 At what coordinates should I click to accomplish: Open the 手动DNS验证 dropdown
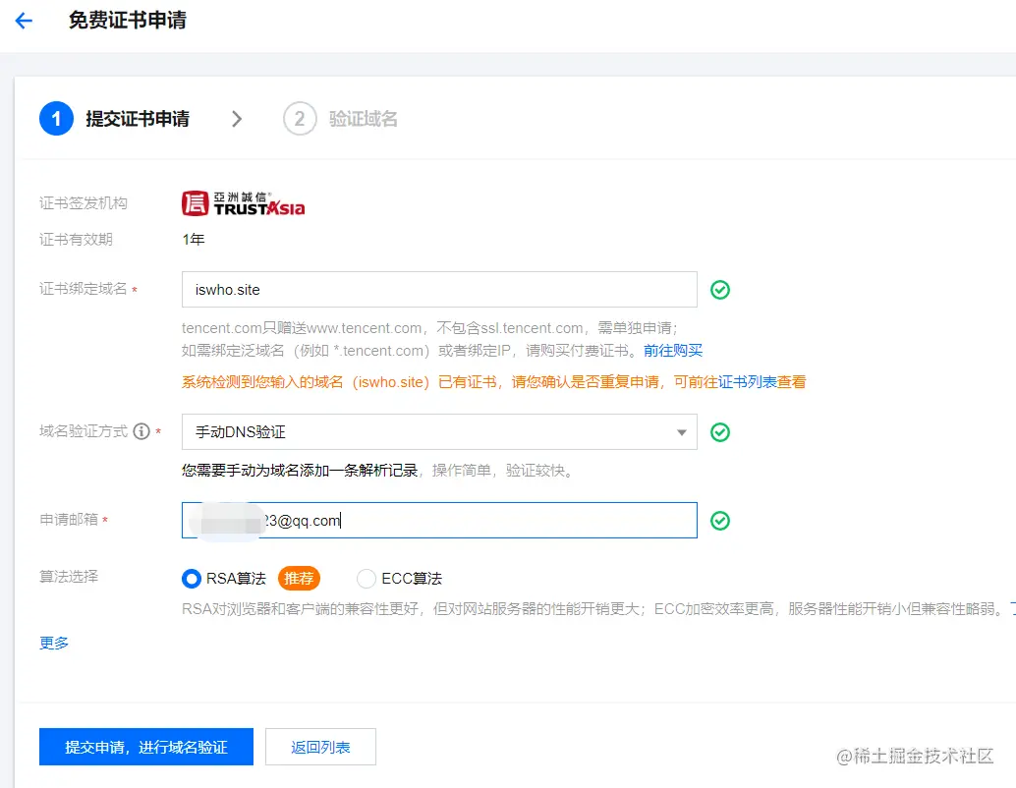[x=439, y=432]
